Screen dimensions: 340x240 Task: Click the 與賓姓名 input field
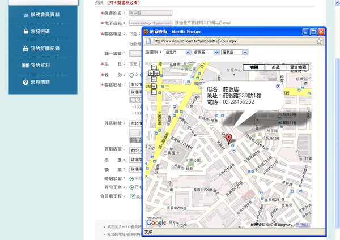click(151, 13)
